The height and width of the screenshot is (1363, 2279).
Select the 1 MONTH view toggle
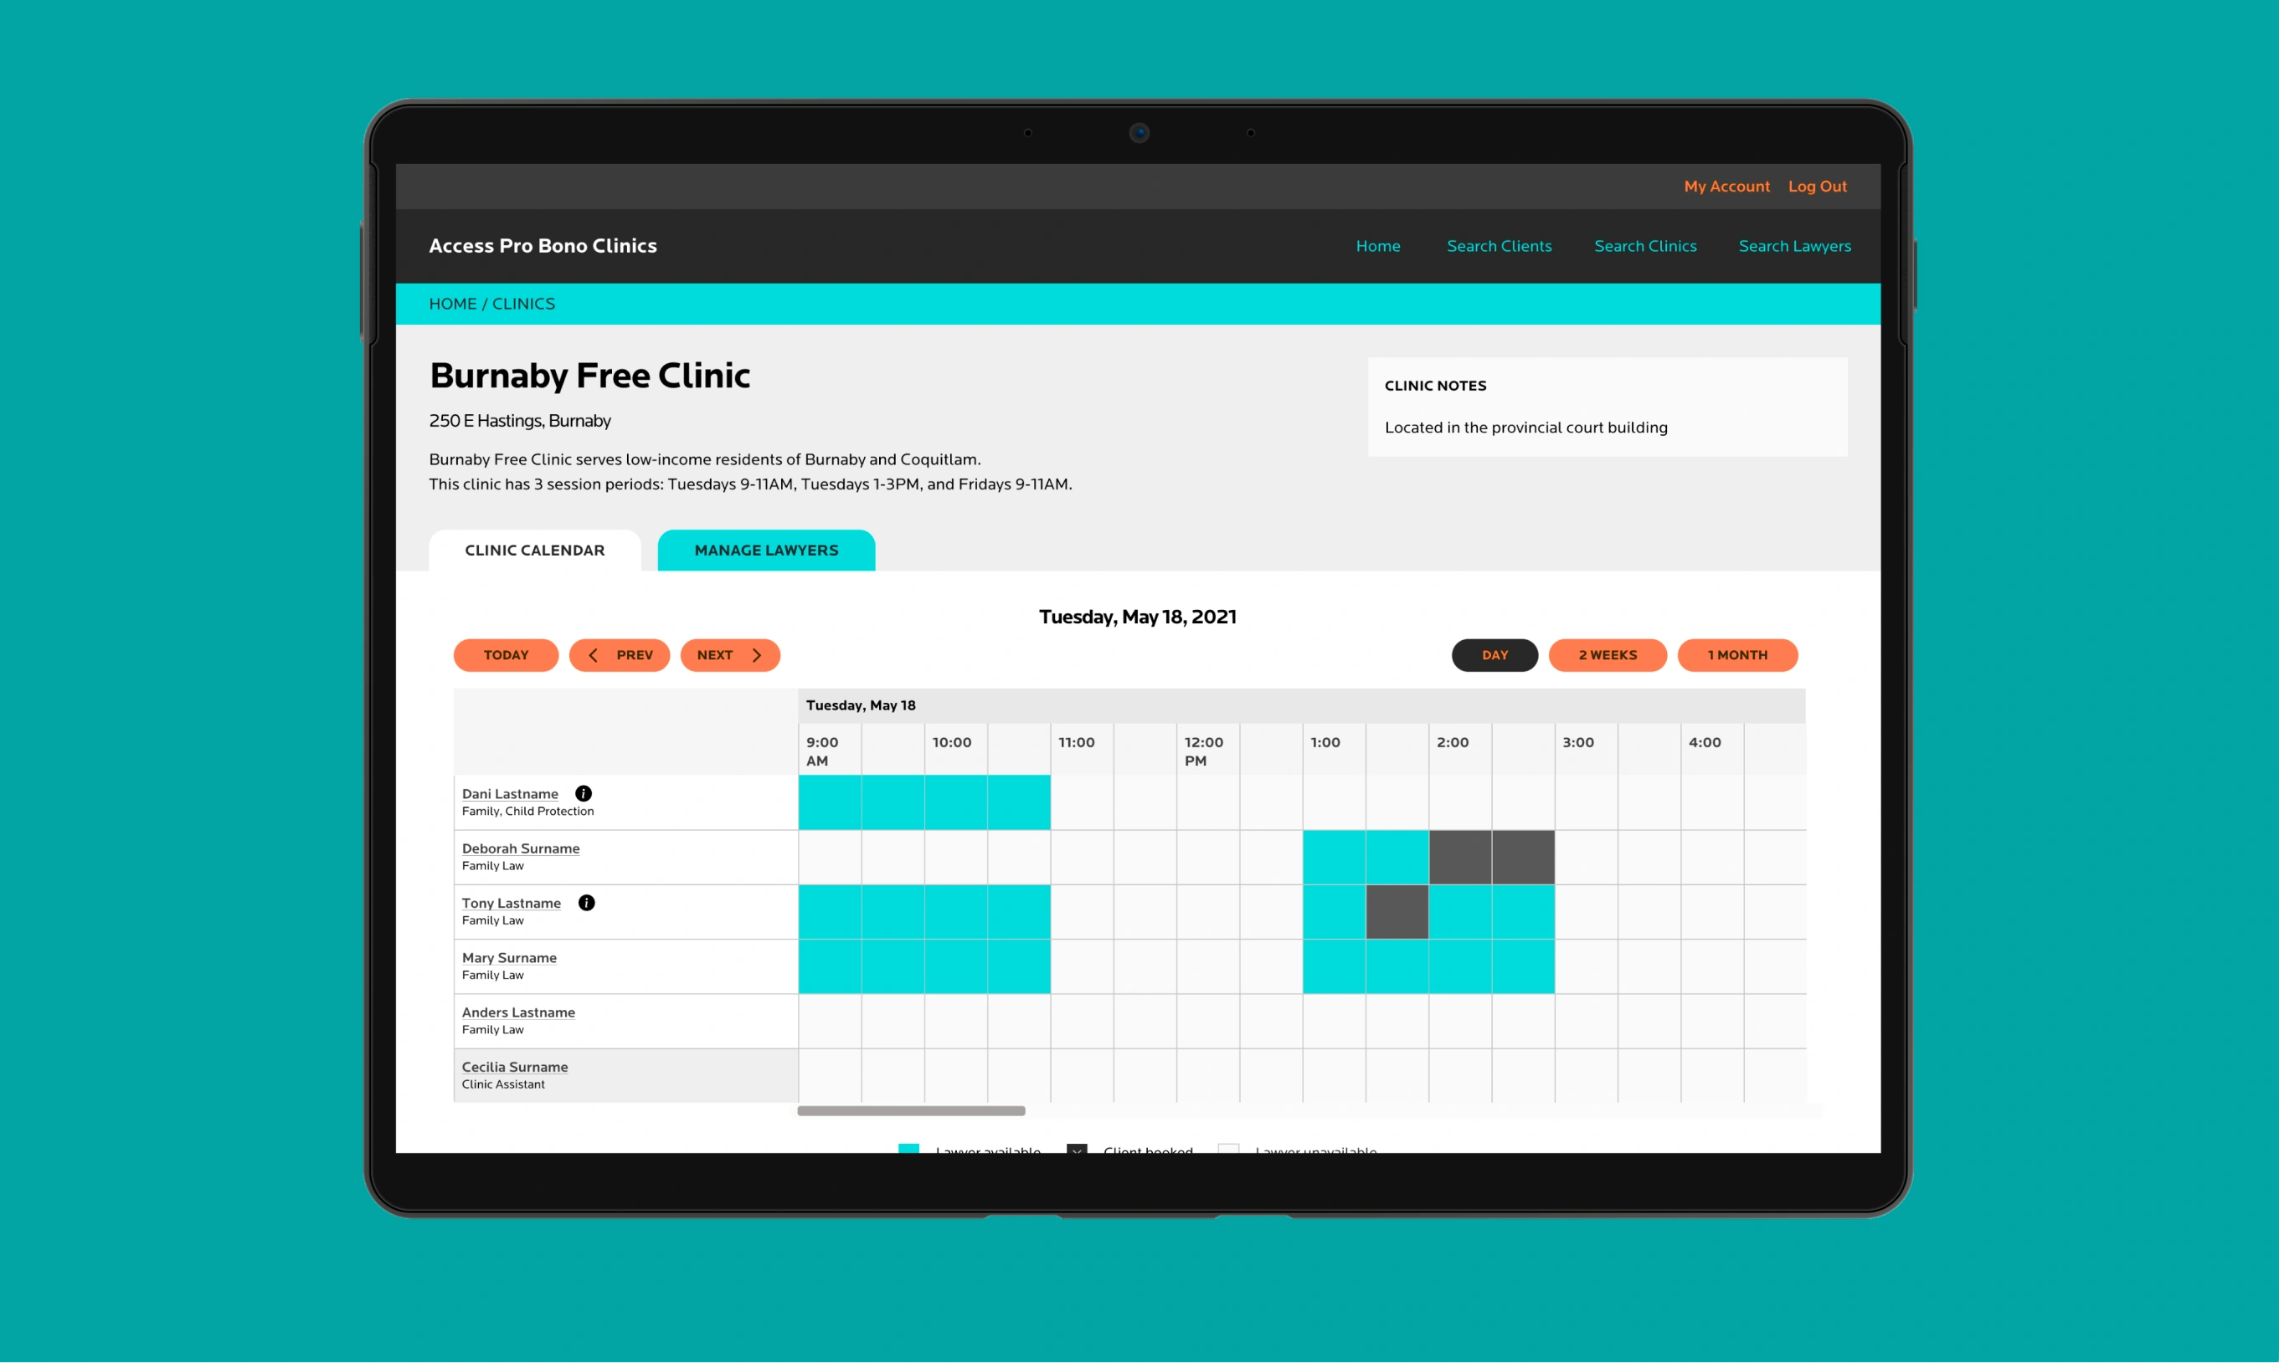pos(1736,655)
